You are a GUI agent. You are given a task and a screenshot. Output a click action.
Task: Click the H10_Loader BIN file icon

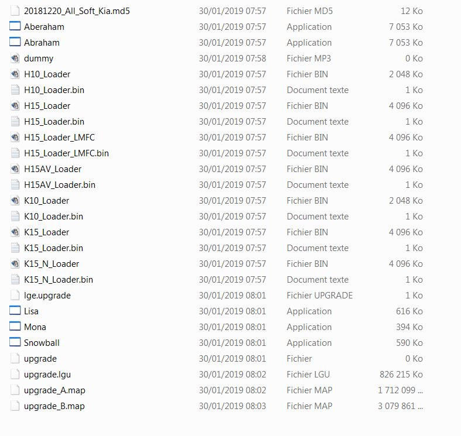coord(15,74)
